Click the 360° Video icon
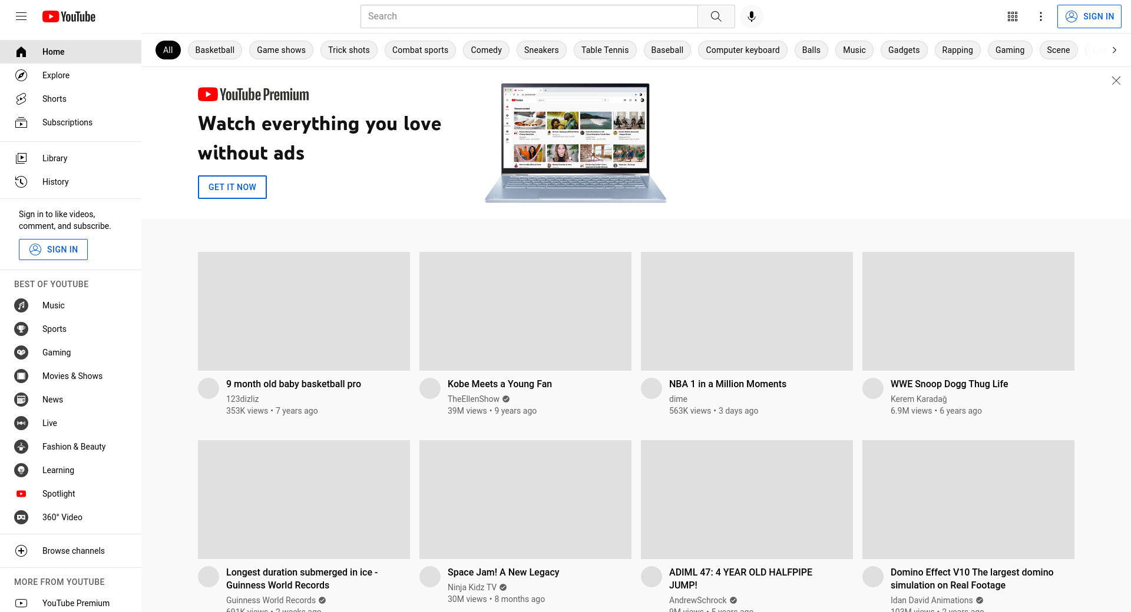Viewport: 1131px width, 612px height. coord(21,517)
